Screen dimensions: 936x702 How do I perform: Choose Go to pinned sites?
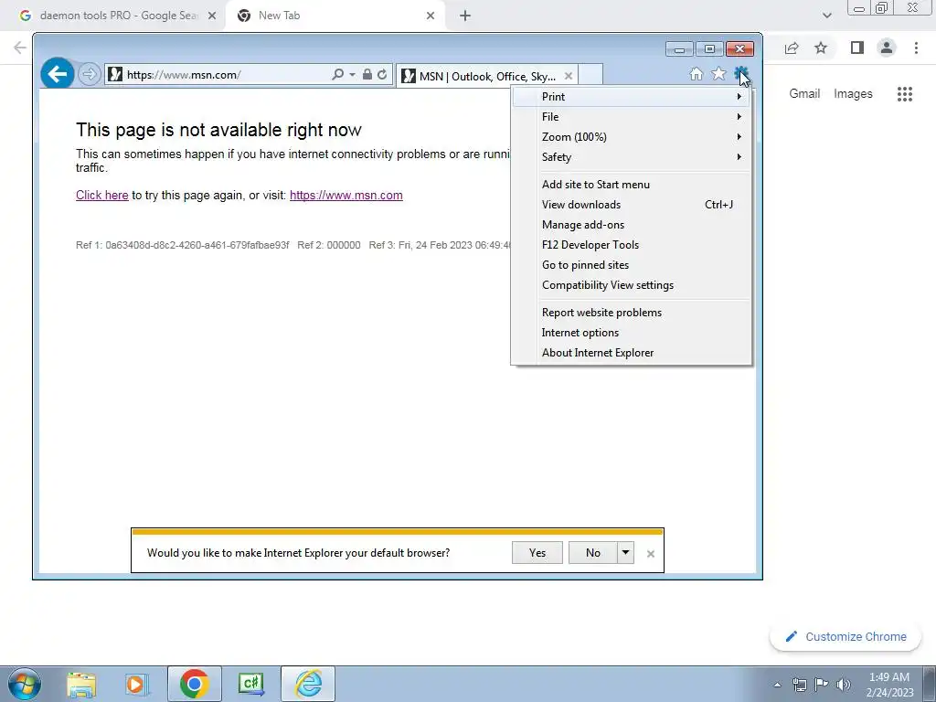coord(633,265)
